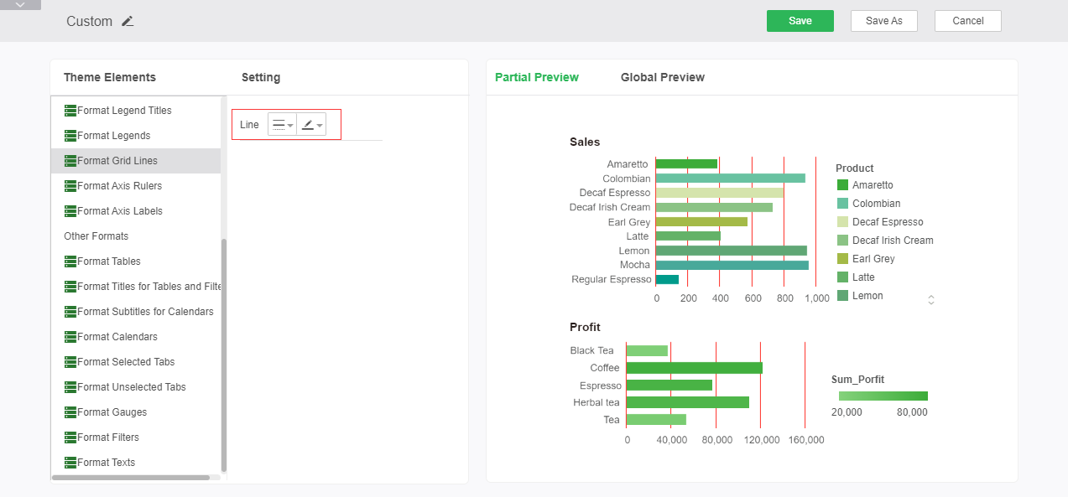The width and height of the screenshot is (1068, 497).
Task: Click the Format Axis Rulers icon
Action: click(x=70, y=186)
